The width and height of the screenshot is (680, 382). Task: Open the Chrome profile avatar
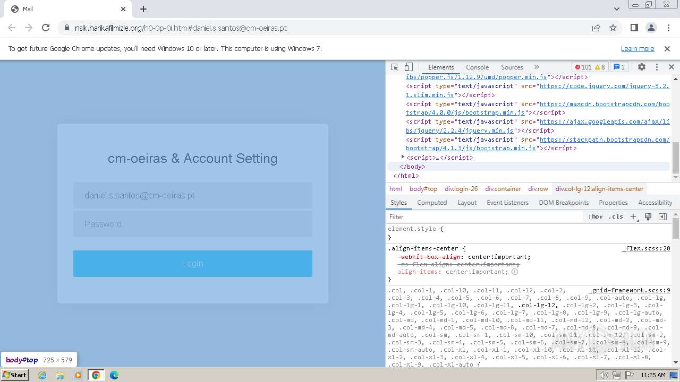(x=651, y=28)
